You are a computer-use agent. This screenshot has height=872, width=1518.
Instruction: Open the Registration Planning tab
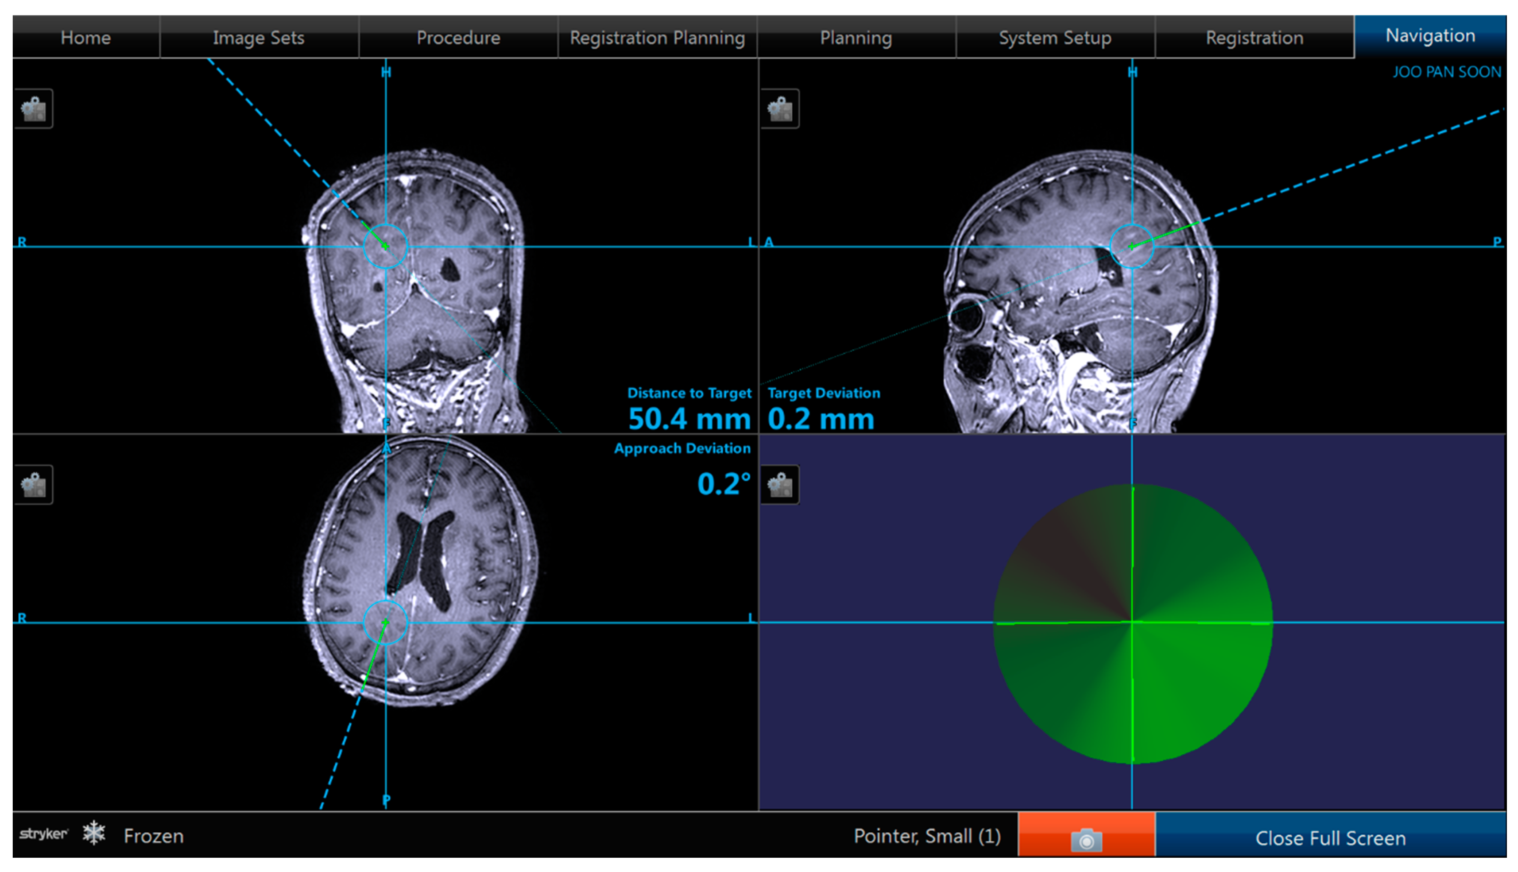(657, 38)
